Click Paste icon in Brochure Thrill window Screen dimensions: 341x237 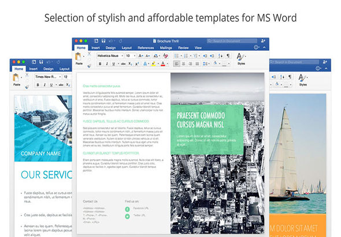point(78,56)
